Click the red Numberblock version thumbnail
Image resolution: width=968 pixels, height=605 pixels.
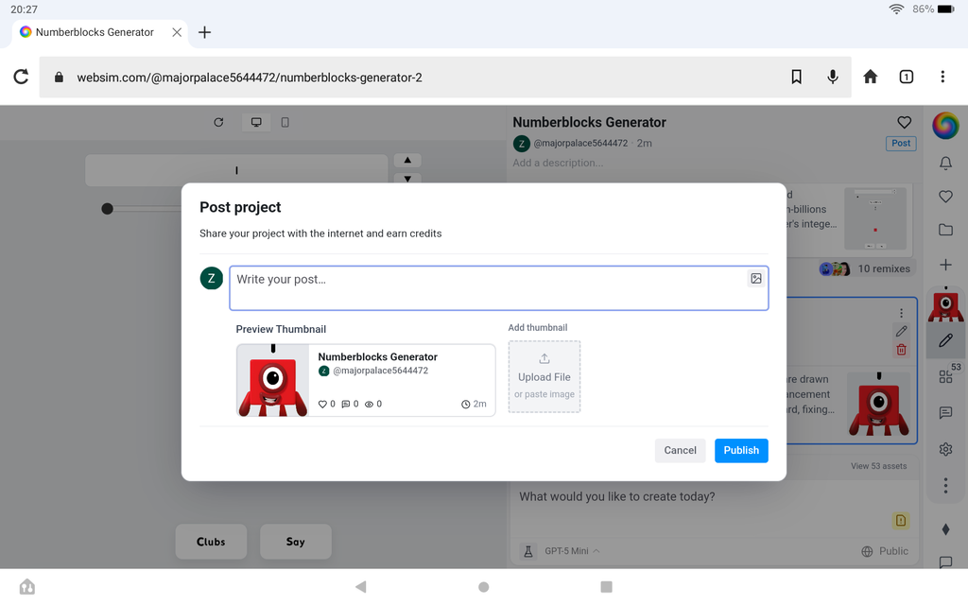pyautogui.click(x=878, y=405)
